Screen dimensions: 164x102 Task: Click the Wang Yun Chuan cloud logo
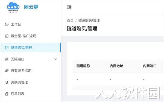point(13,7)
